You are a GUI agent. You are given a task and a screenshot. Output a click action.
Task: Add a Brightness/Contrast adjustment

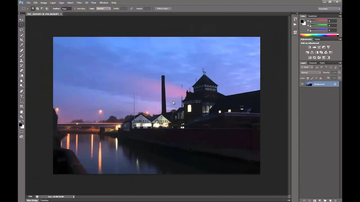click(310, 47)
